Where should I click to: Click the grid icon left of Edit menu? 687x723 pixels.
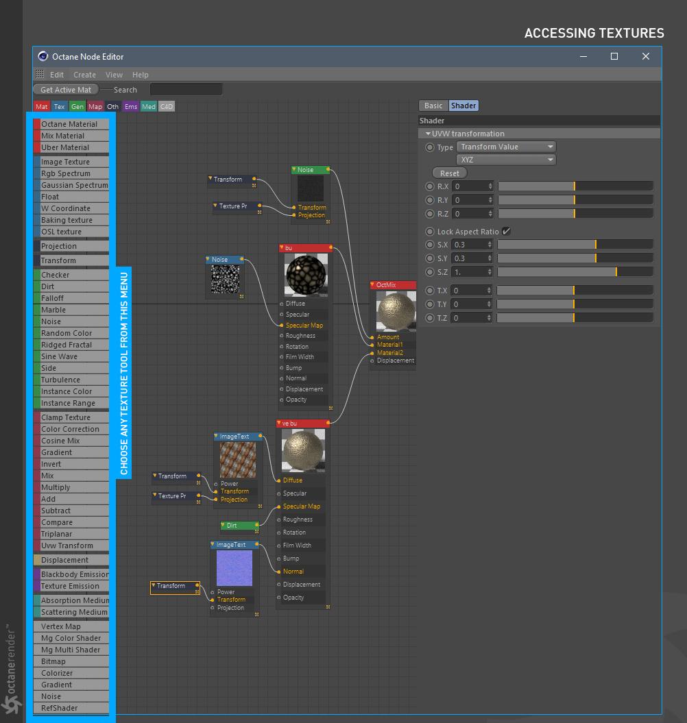pos(40,75)
